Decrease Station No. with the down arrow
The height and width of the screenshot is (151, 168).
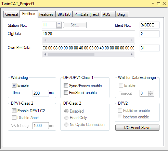pos(59,26)
